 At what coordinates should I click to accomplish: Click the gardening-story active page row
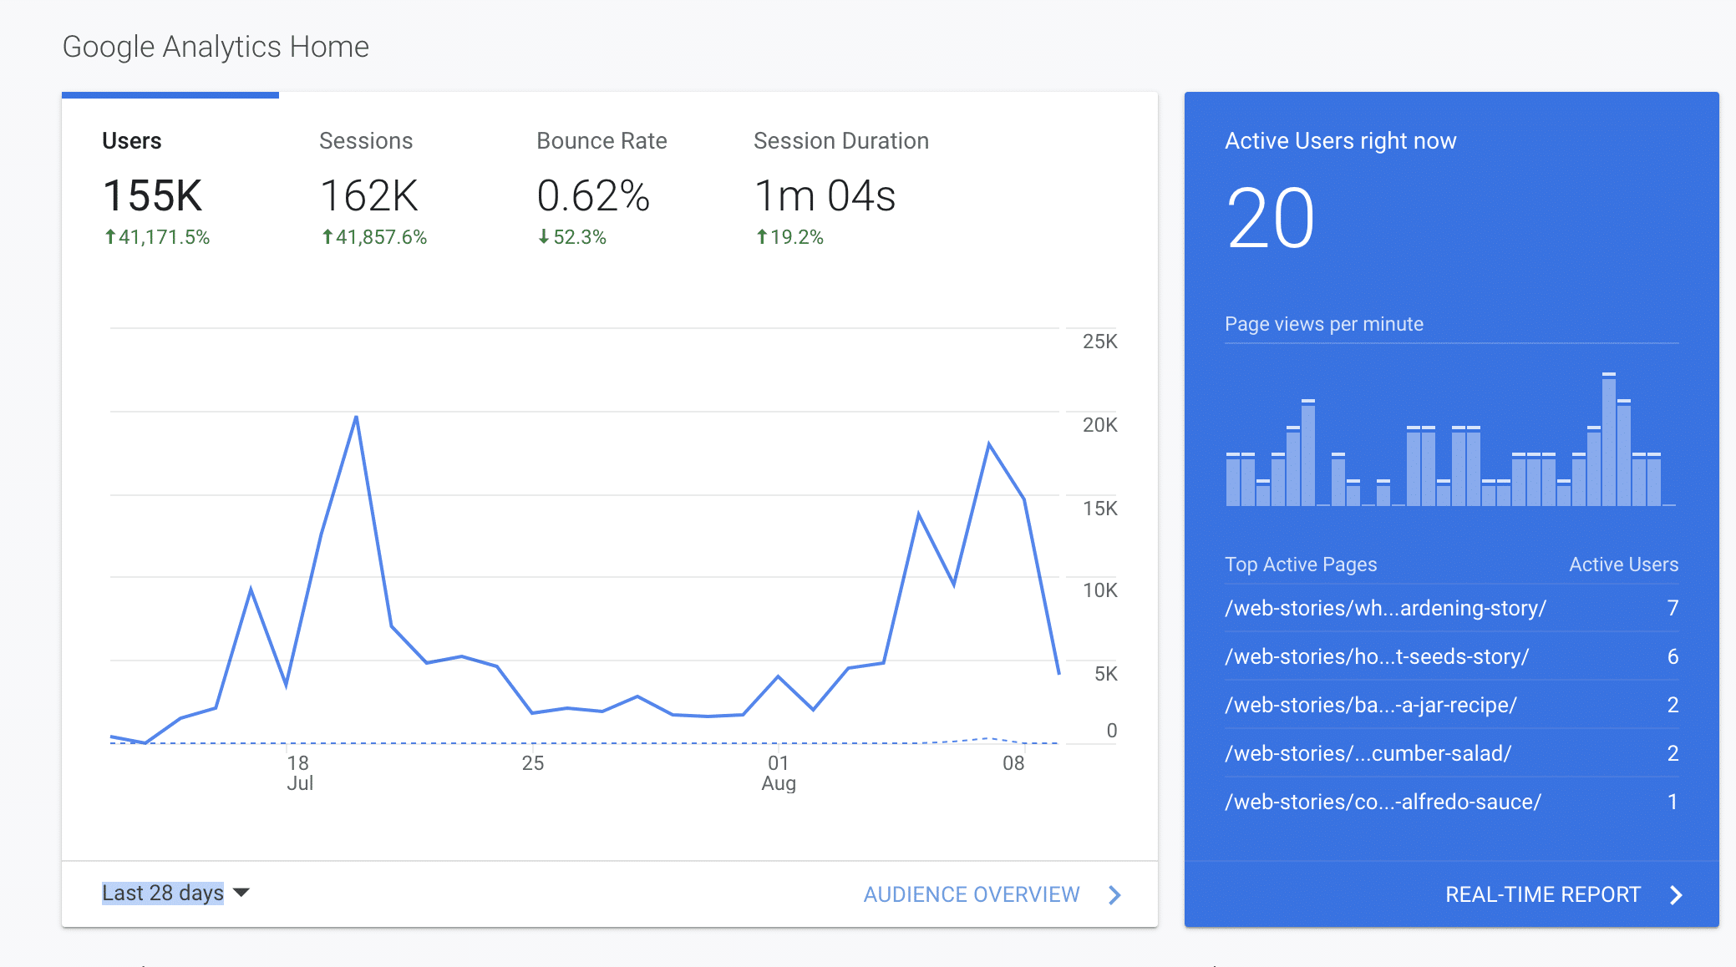point(1385,608)
